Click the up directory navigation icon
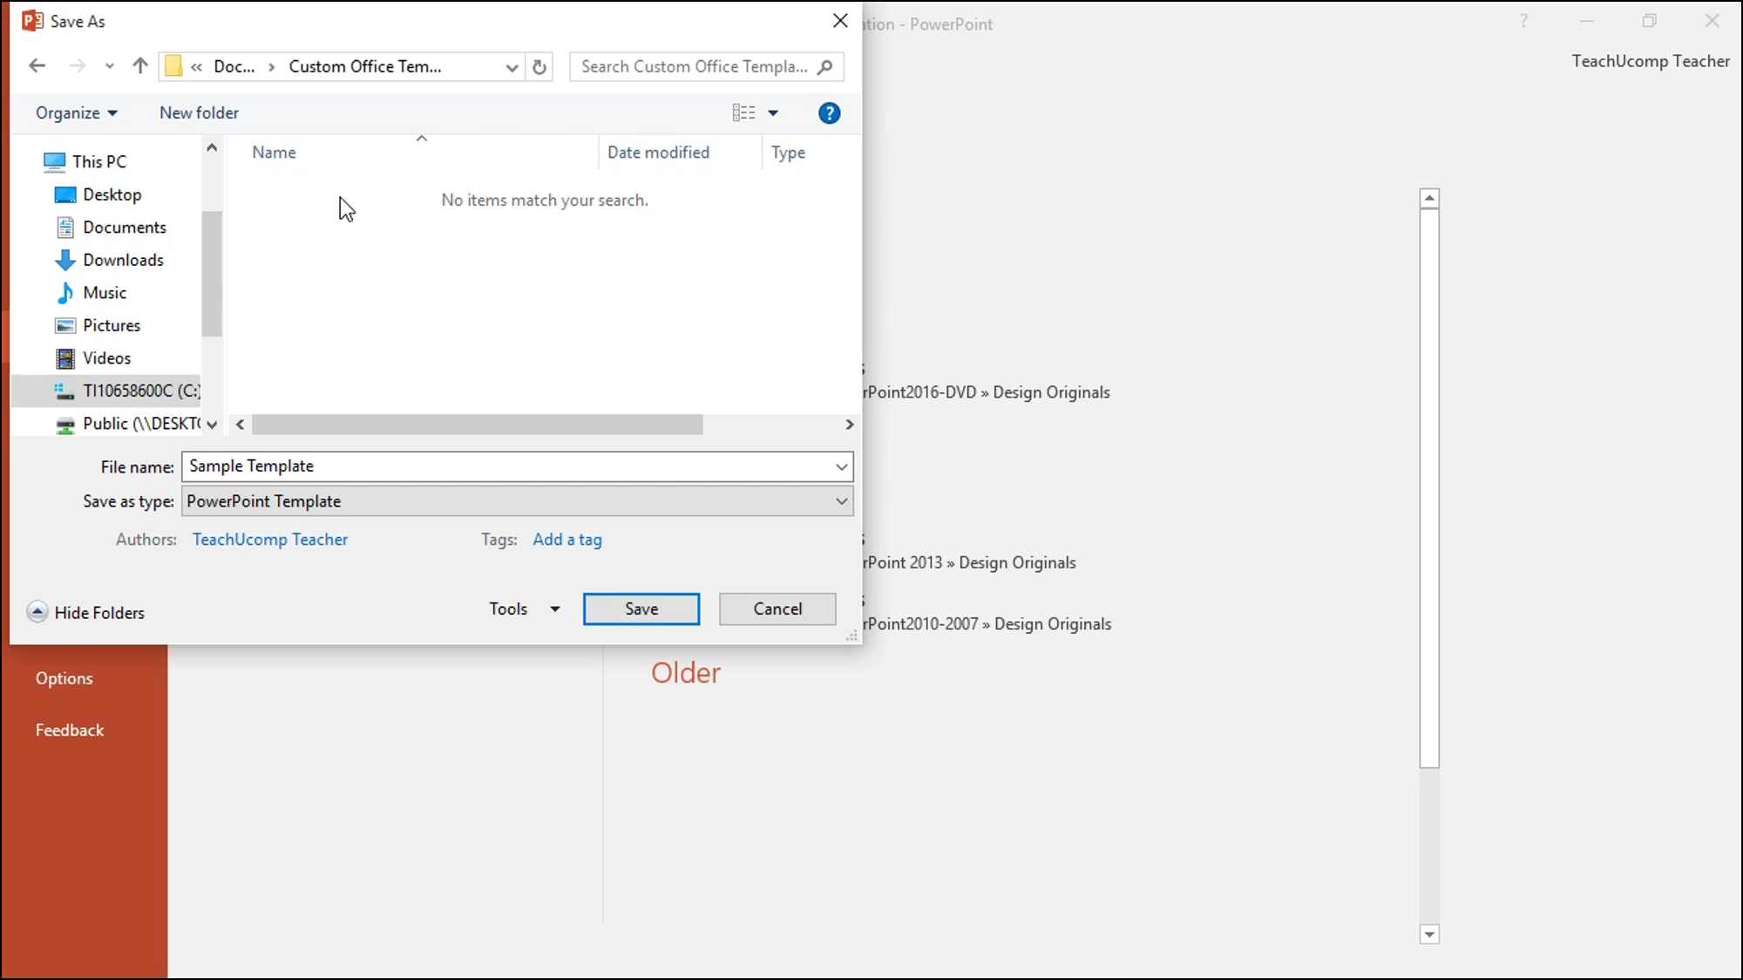The image size is (1743, 980). (x=140, y=66)
